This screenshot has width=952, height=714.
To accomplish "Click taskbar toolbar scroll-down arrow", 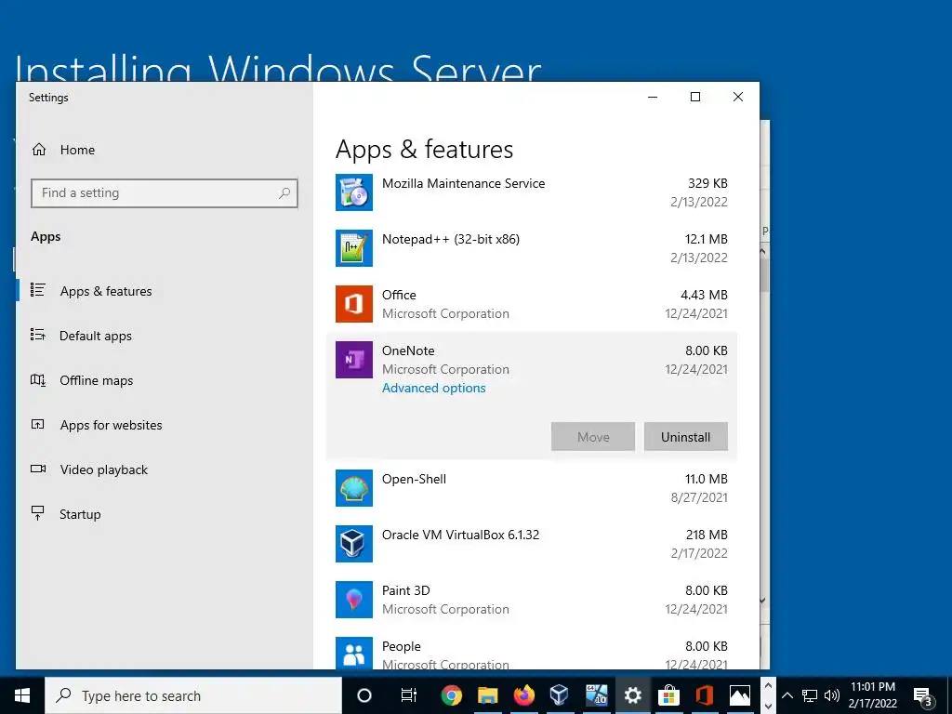I will click(x=768, y=706).
